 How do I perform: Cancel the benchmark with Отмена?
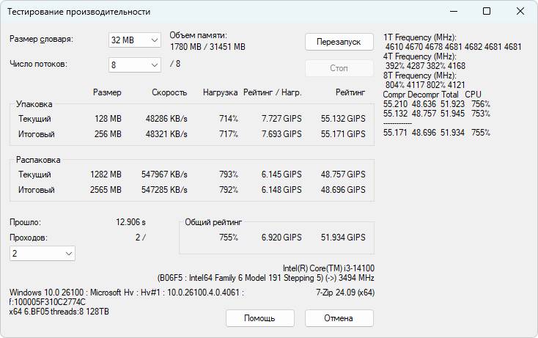(x=339, y=318)
